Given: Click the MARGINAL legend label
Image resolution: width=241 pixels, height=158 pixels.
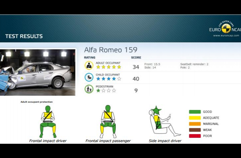Looking at the screenshot, I should 211,124.
